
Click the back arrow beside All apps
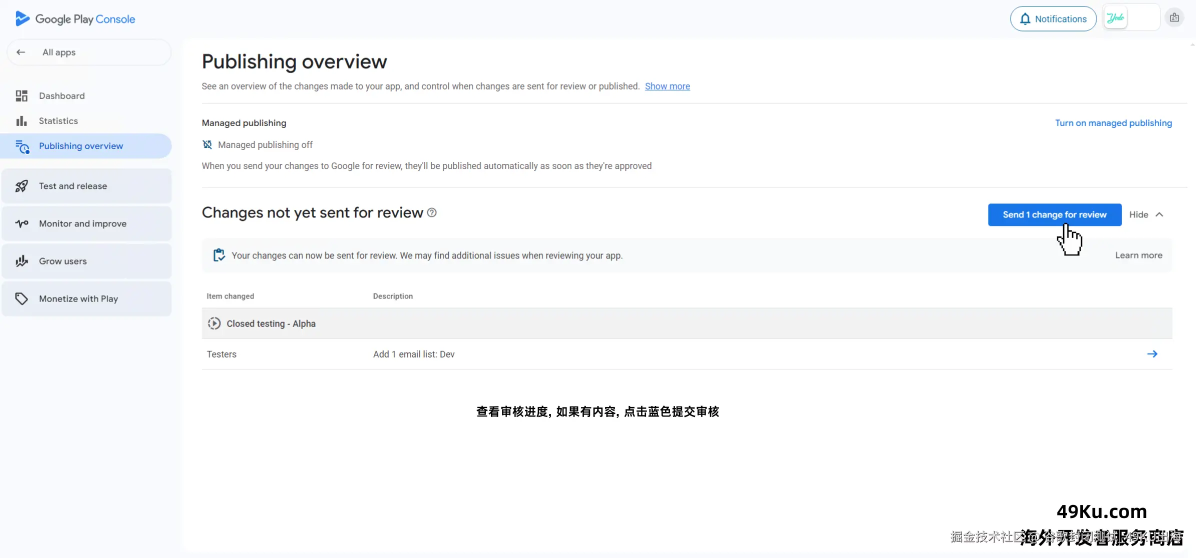pos(21,52)
